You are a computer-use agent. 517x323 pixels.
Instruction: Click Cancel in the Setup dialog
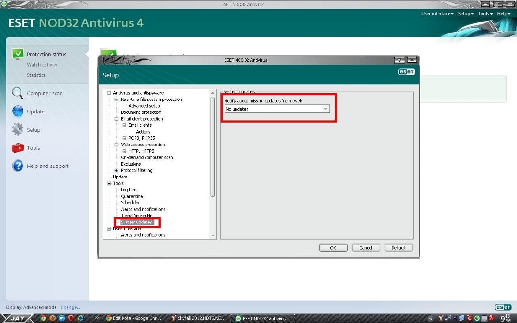[366, 248]
